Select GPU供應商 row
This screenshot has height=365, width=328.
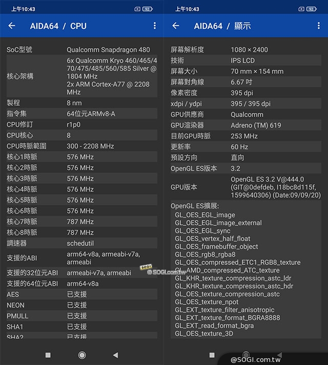246,114
